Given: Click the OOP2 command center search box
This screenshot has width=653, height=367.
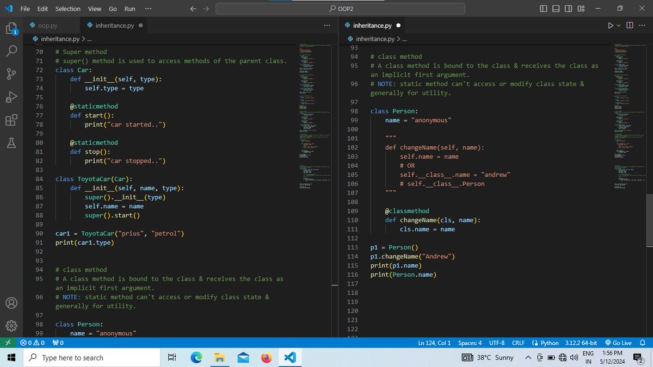Looking at the screenshot, I should click(340, 9).
